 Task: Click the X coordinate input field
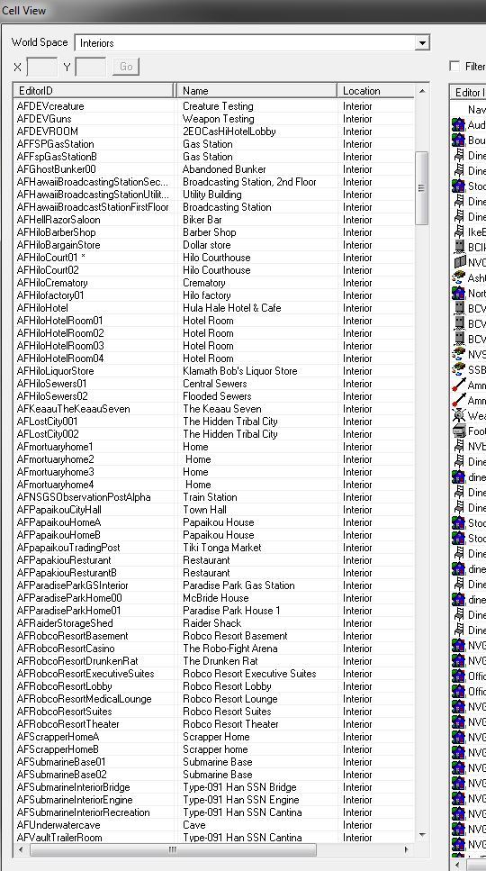click(42, 67)
